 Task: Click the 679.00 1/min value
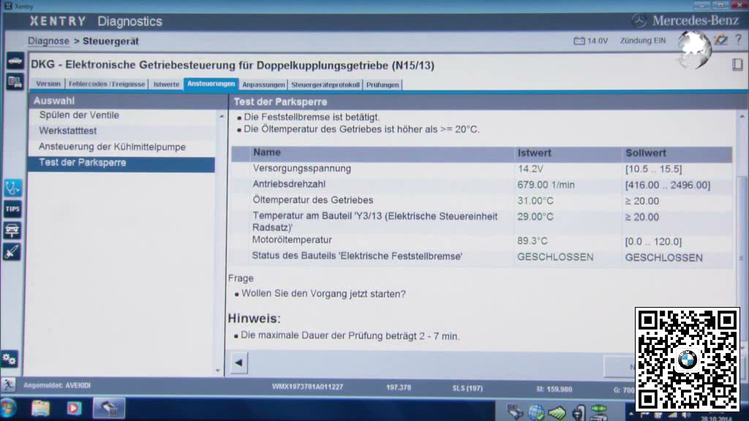coord(546,185)
